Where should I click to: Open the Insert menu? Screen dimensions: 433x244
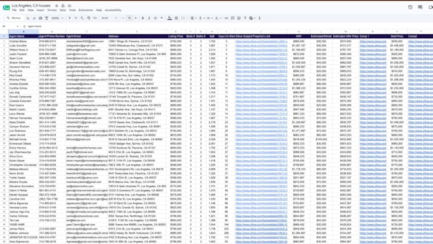[x=40, y=10]
